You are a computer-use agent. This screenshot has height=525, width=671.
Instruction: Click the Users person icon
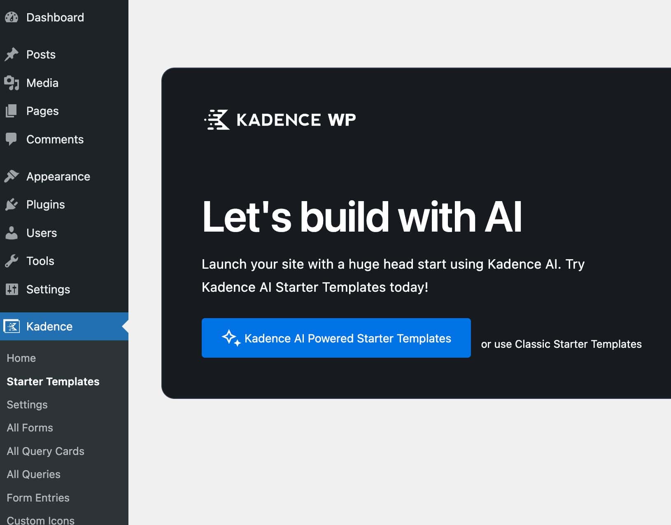coord(12,233)
